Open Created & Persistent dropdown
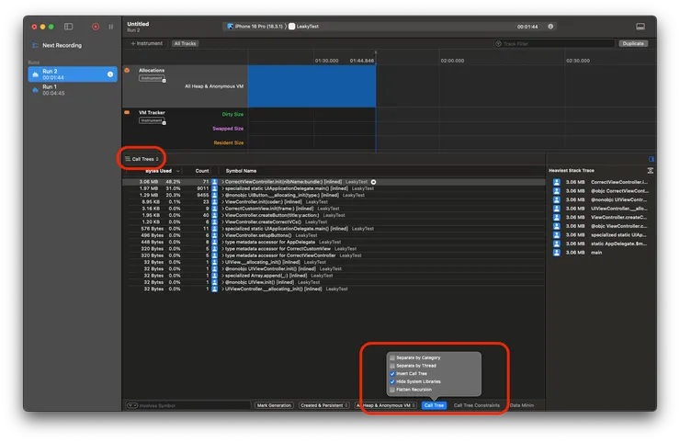680x442 pixels. 325,404
